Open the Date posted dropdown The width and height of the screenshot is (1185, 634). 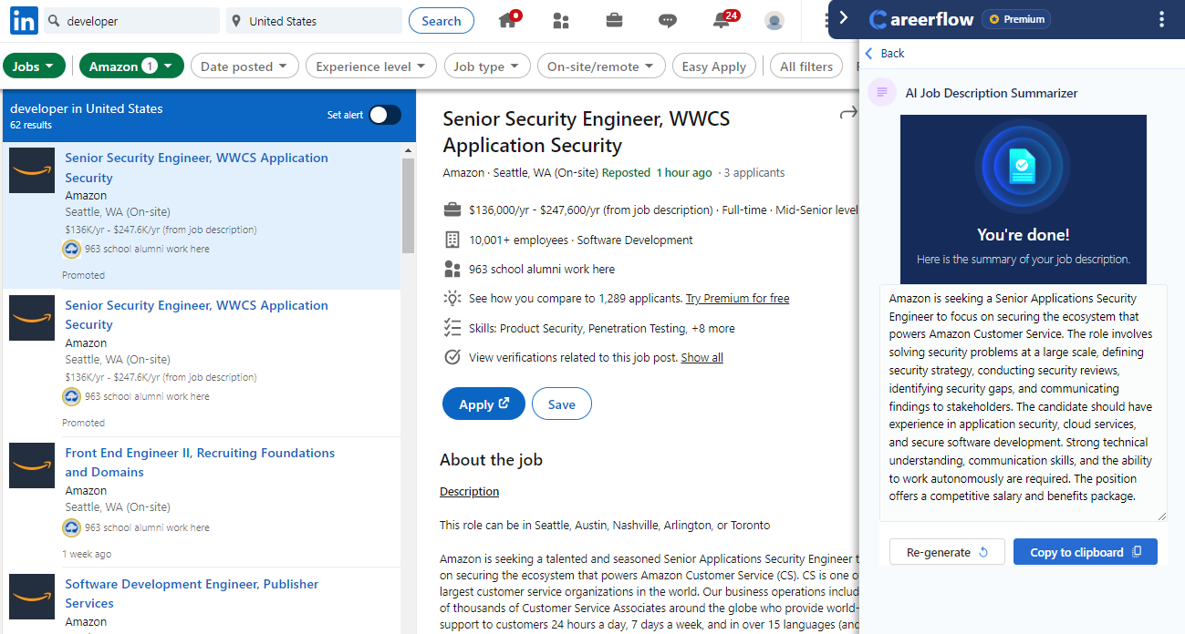click(x=244, y=66)
